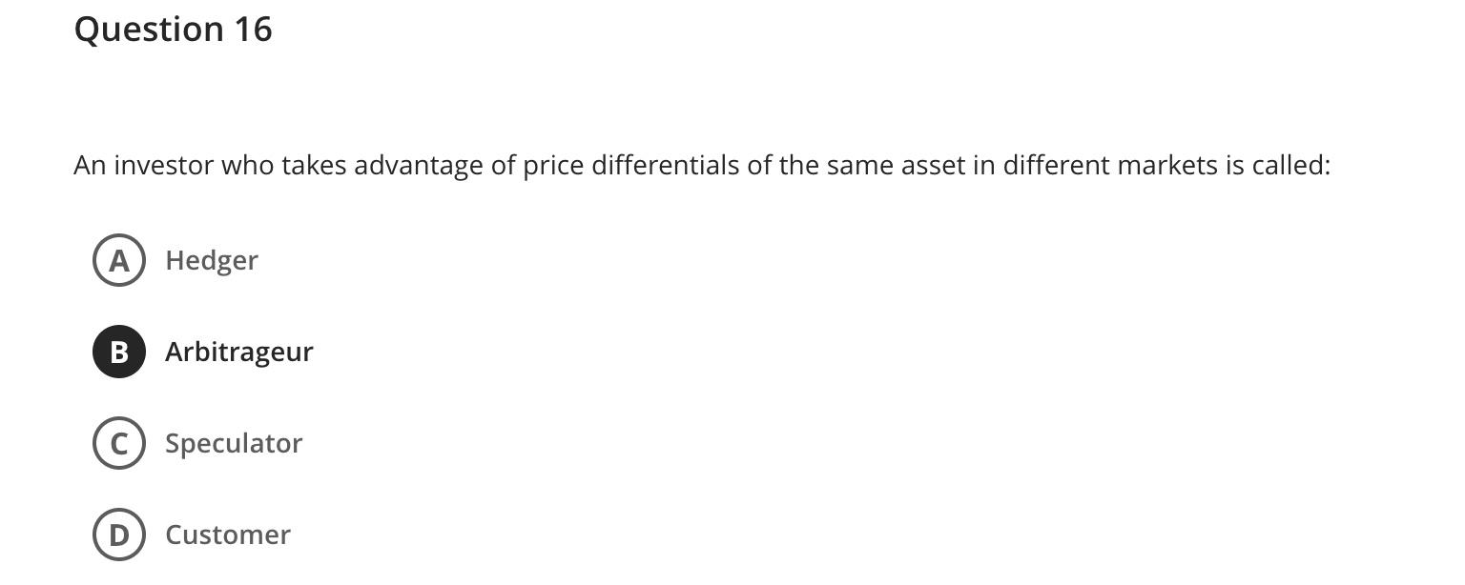This screenshot has width=1465, height=585.
Task: Select the radio button for option C
Action: 118,442
